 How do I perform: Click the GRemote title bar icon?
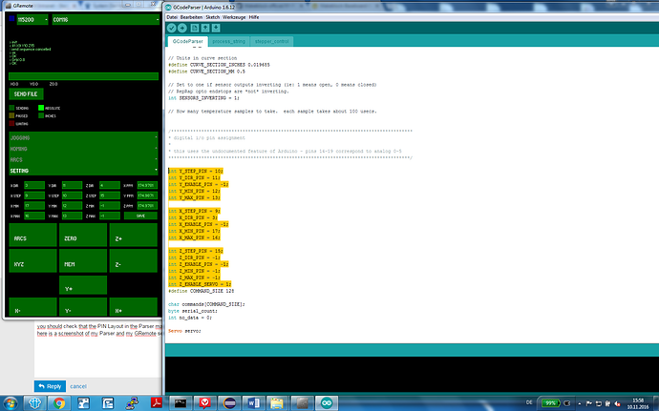click(9, 6)
